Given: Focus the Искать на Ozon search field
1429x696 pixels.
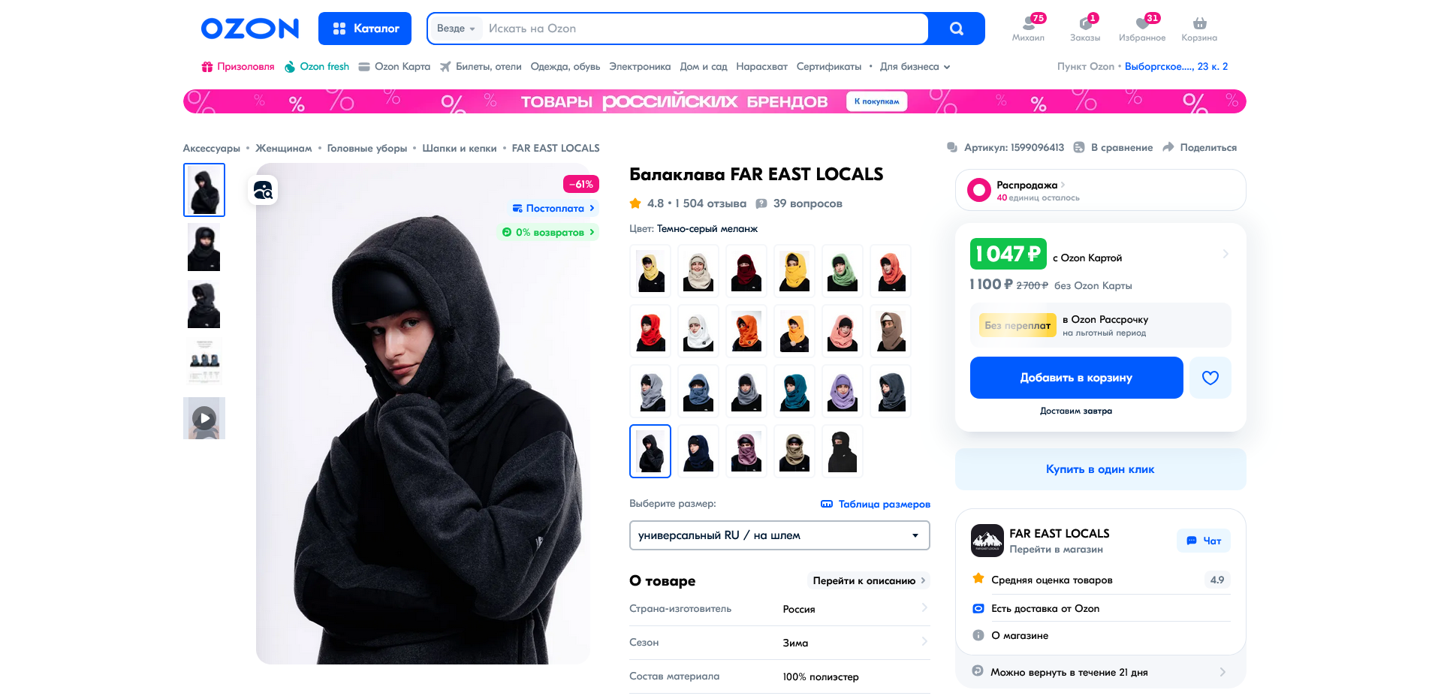Looking at the screenshot, I should [704, 29].
